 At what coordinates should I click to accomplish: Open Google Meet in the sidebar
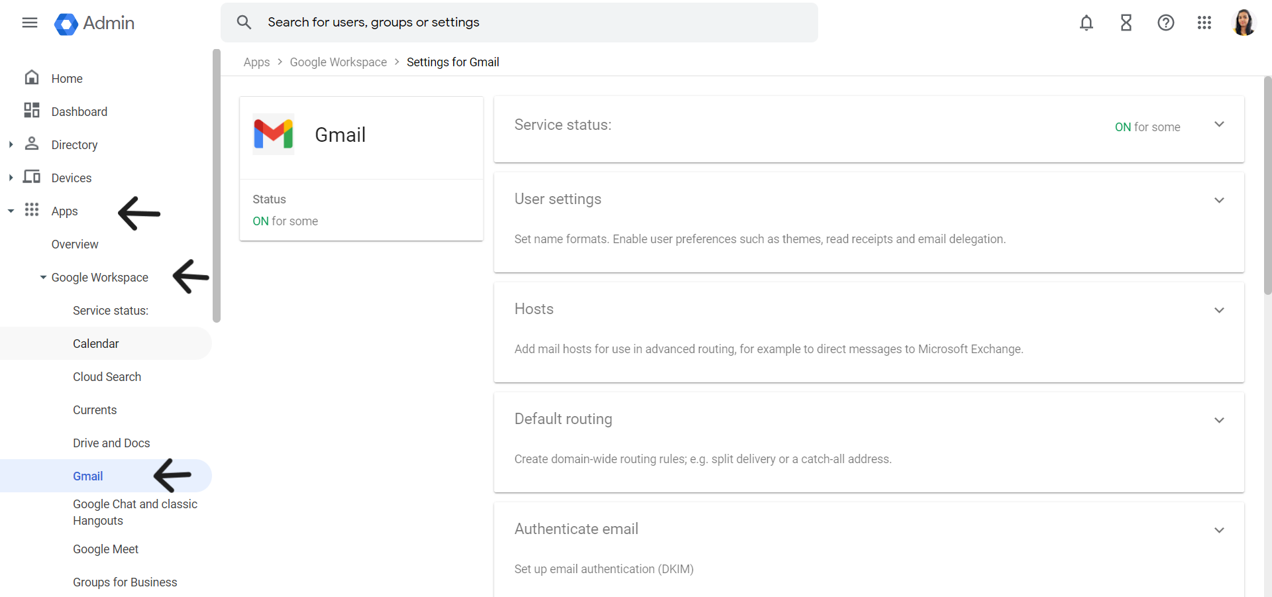point(105,549)
